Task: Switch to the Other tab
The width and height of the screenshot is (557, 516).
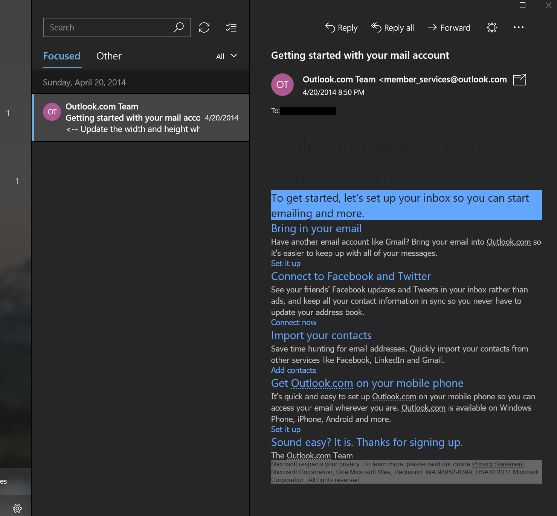Action: (x=109, y=56)
